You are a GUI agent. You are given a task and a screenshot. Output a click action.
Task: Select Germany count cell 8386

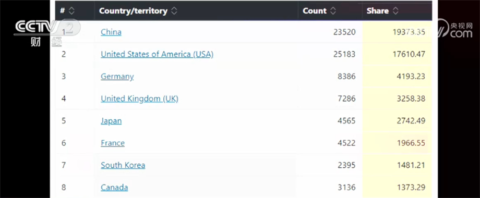pyautogui.click(x=346, y=77)
